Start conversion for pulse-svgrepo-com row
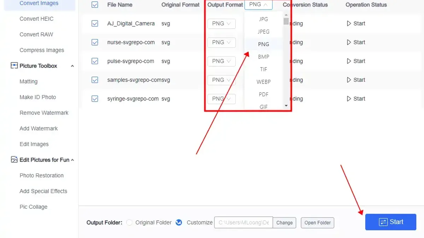 [x=356, y=61]
